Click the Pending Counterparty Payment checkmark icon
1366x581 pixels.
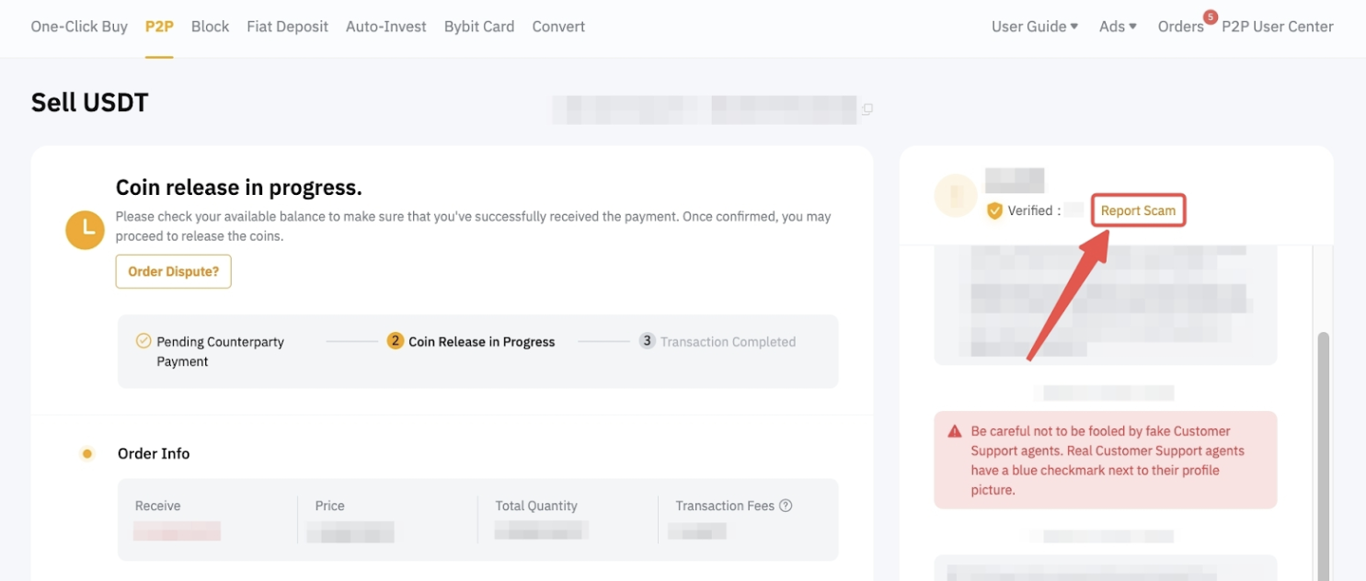143,341
